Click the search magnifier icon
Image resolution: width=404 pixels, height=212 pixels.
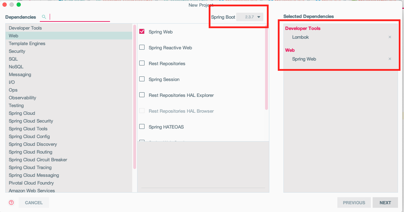click(44, 17)
